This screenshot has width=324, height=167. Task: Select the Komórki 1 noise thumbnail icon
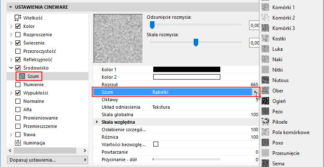tap(265, 7)
